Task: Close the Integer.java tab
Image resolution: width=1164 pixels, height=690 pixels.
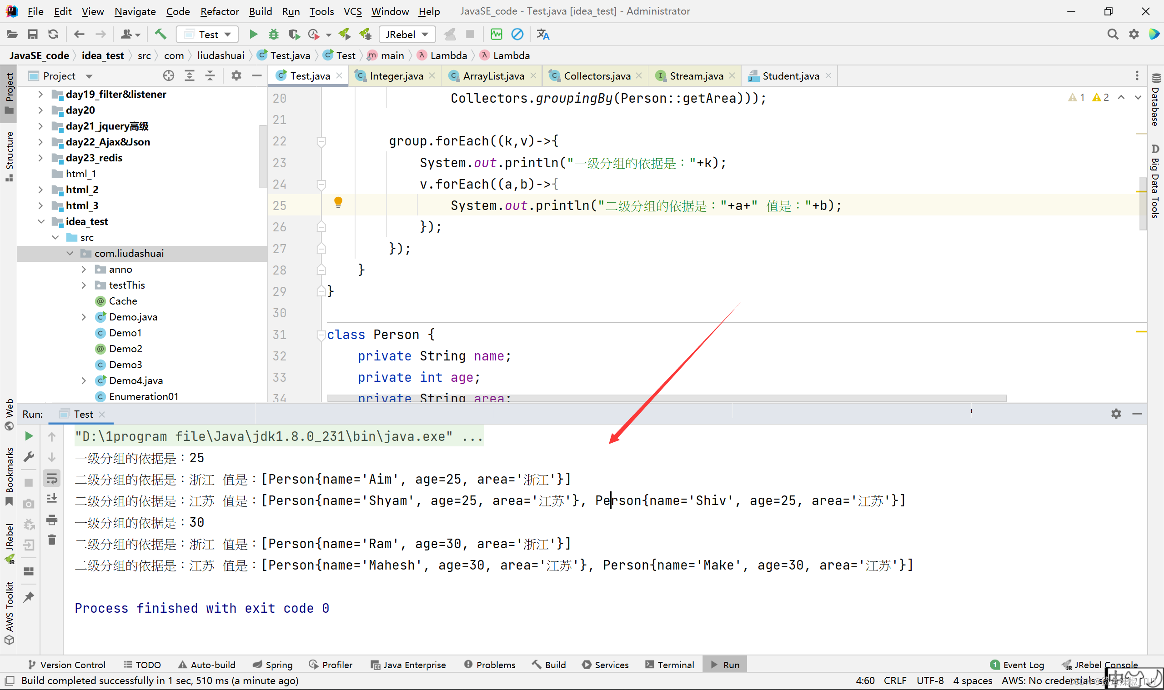Action: pyautogui.click(x=432, y=76)
